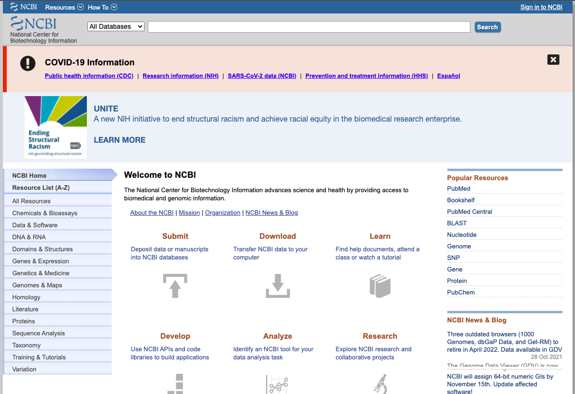Image resolution: width=575 pixels, height=394 pixels.
Task: Open Domains & Structures category
Action: 58,249
